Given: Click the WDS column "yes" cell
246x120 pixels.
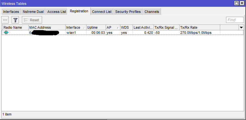Looking at the screenshot, I should tap(127, 33).
